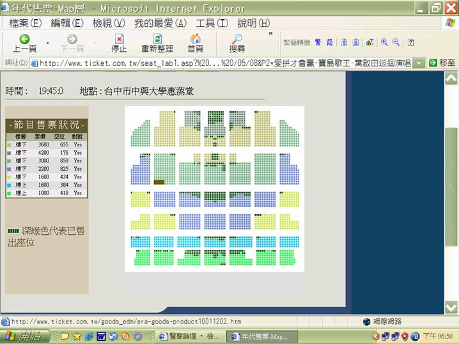459x344 pixels.
Task: Convert page to Traditional Chinese 繁
Action: tap(318, 42)
